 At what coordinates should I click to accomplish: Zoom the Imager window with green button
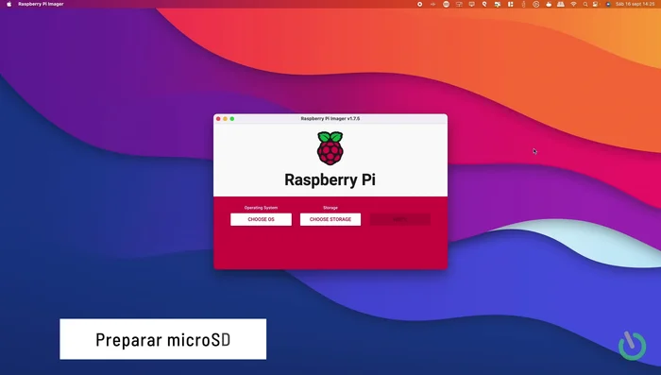point(232,119)
